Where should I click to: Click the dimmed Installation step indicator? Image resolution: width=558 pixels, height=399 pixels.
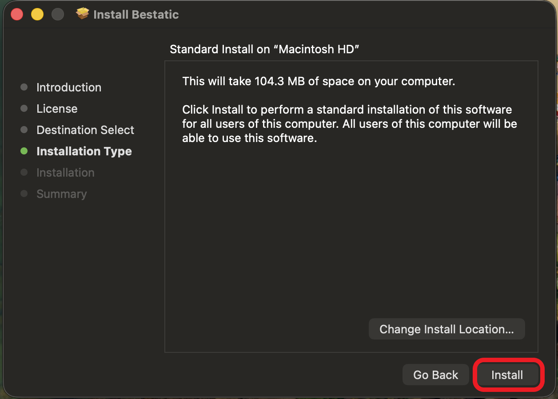coord(24,172)
